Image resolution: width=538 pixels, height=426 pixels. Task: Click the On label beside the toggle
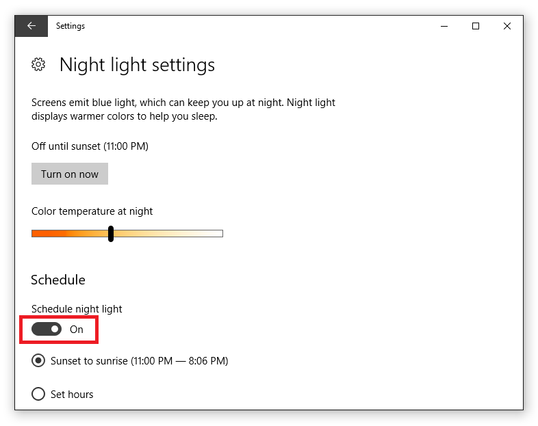coord(77,330)
